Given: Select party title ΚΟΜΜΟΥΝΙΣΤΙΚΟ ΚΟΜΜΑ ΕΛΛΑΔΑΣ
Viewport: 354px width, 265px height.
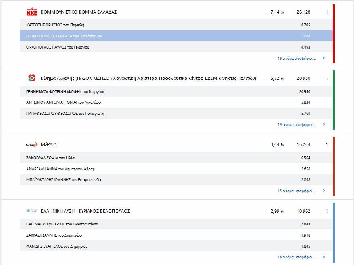Looking at the screenshot, I should click(x=79, y=12).
